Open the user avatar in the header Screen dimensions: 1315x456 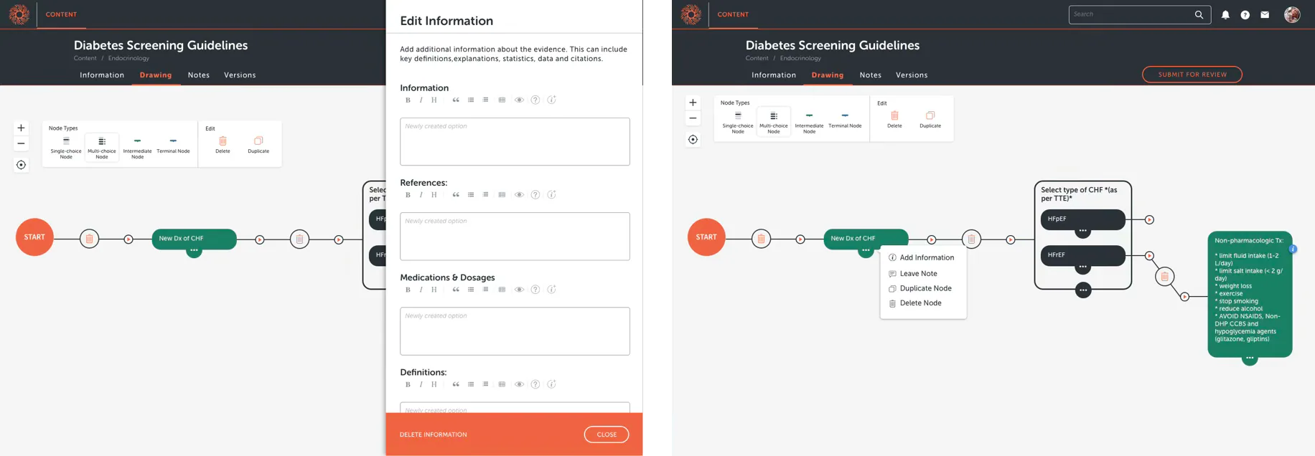click(1292, 14)
